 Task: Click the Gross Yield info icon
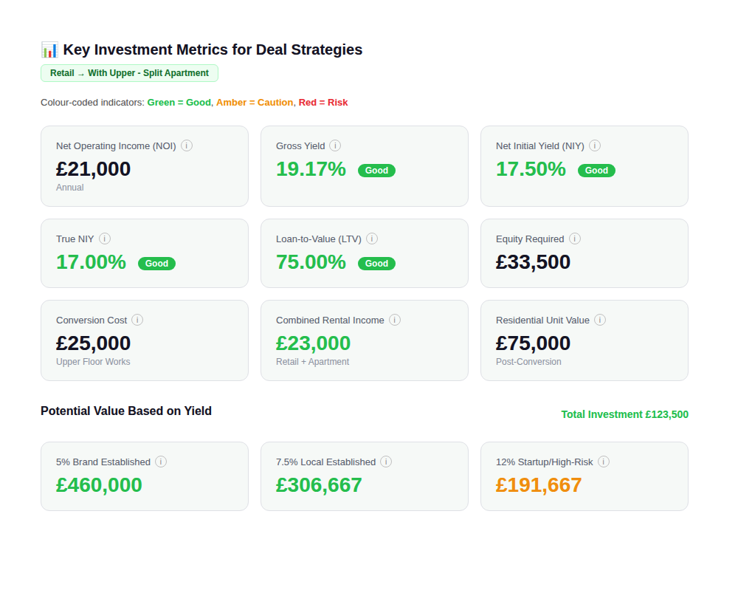[336, 145]
